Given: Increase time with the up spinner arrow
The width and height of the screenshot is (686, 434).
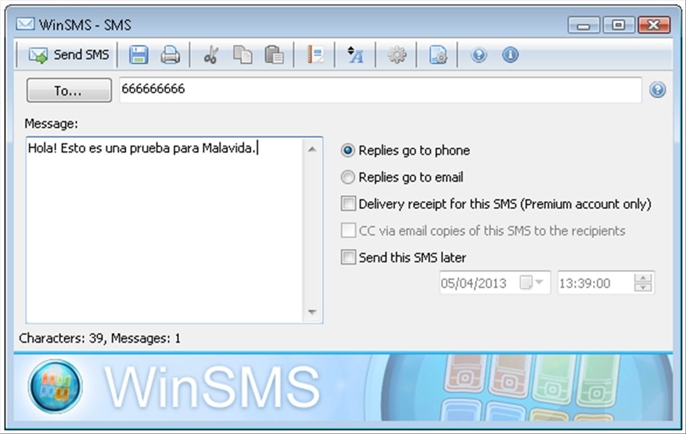Looking at the screenshot, I should click(643, 278).
